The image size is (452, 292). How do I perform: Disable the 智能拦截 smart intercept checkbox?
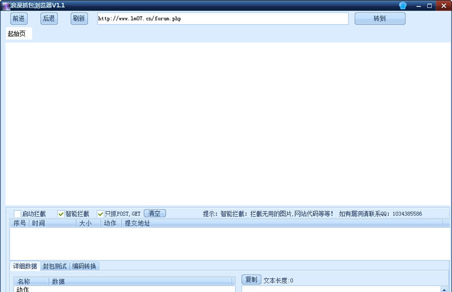(x=60, y=213)
